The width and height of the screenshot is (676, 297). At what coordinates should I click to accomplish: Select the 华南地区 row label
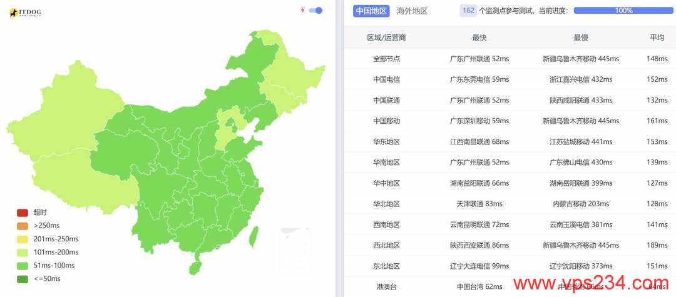coord(386,163)
